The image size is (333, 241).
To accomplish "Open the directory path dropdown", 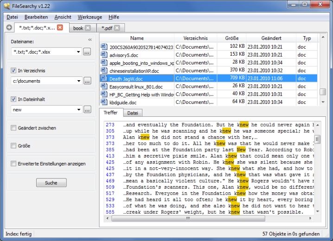I will tap(78, 81).
